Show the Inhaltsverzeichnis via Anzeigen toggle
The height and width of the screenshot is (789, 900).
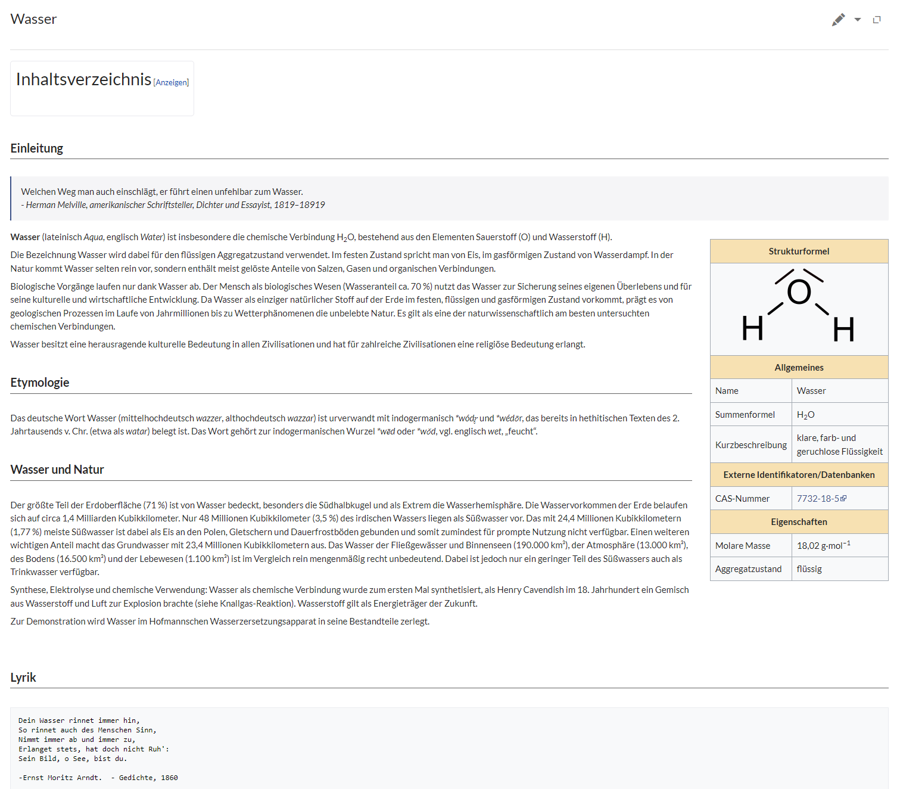171,82
